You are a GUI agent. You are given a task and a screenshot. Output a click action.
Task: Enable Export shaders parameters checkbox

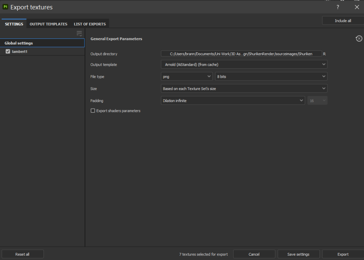[x=93, y=111]
